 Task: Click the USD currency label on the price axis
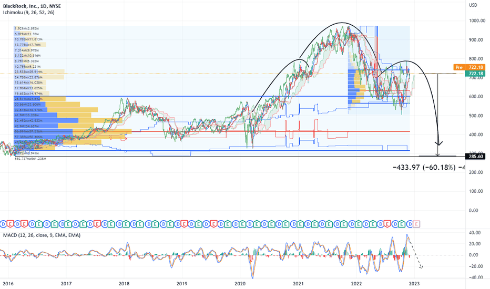tap(473, 5)
